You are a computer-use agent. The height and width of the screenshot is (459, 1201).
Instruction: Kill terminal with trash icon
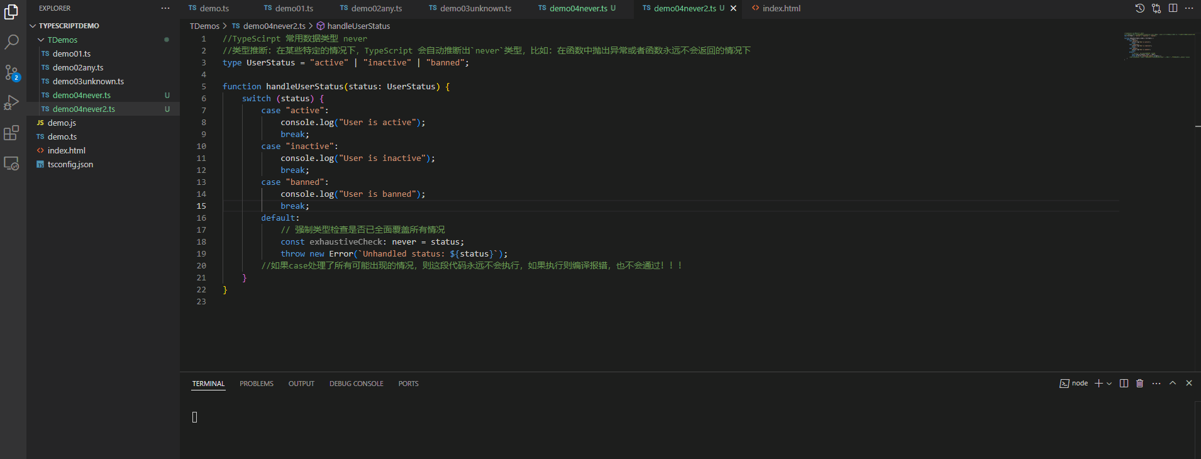point(1139,384)
